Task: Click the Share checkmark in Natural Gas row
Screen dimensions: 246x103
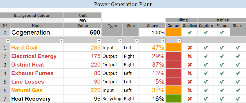Action: 238,90
